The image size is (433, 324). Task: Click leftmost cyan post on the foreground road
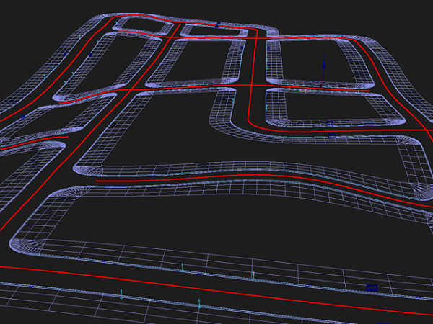pos(121,293)
